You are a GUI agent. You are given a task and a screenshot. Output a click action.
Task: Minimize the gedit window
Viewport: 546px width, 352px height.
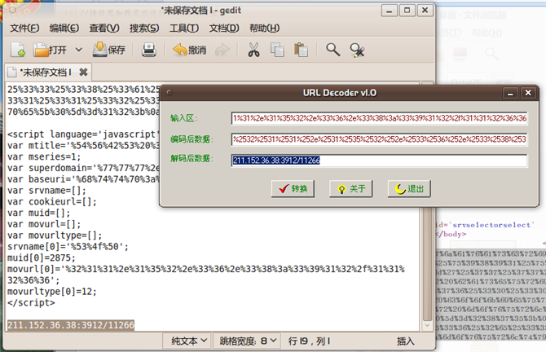pyautogui.click(x=390, y=10)
